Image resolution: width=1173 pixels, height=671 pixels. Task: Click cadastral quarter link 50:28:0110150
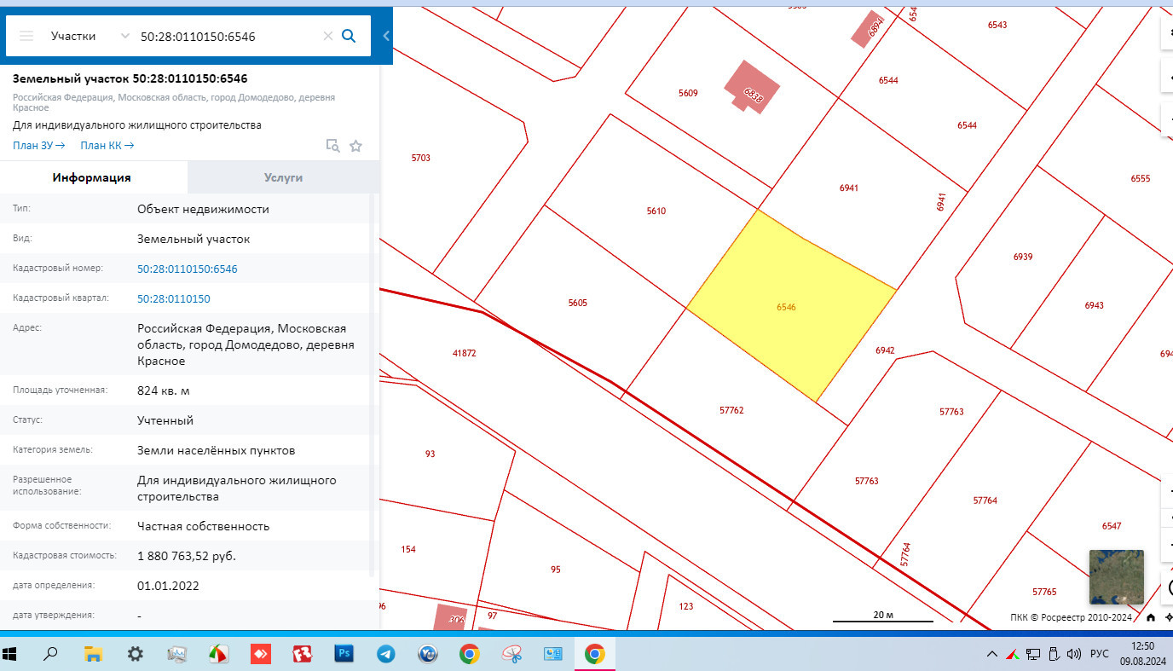174,299
